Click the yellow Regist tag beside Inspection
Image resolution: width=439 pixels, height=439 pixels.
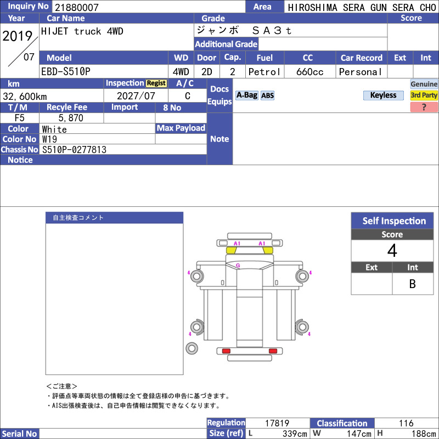[x=156, y=83]
